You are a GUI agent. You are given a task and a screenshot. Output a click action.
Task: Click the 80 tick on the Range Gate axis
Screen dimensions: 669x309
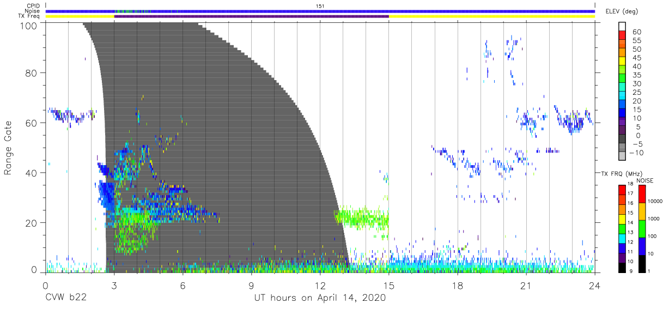(x=31, y=72)
